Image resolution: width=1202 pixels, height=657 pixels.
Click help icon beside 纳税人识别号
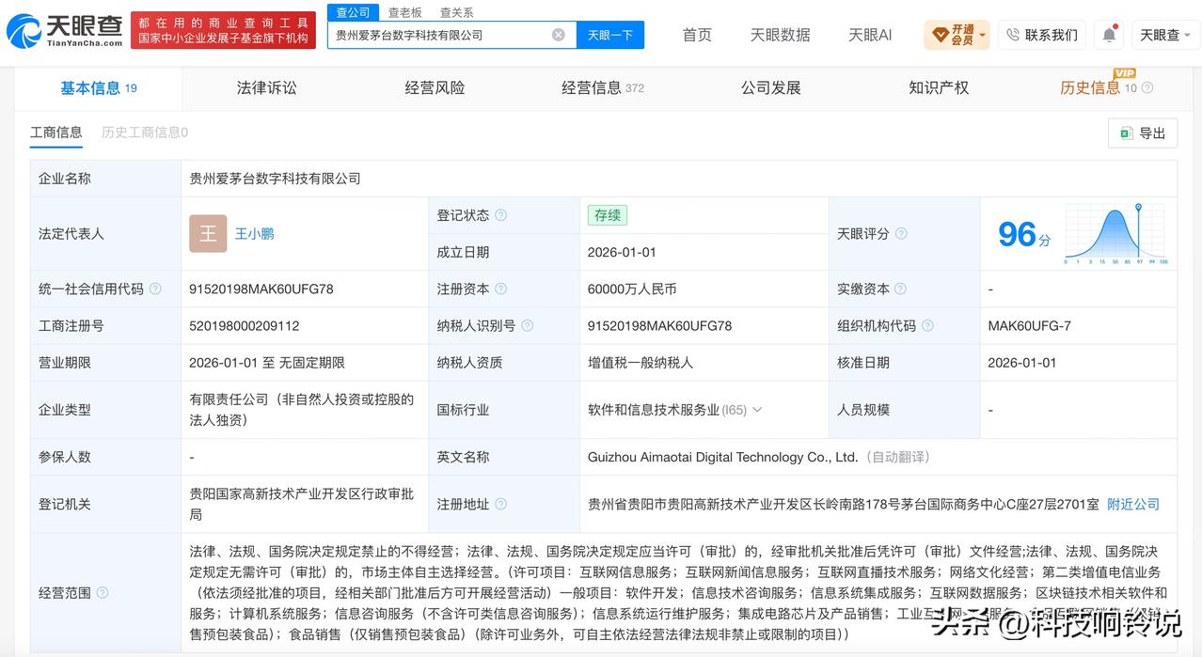(x=528, y=325)
